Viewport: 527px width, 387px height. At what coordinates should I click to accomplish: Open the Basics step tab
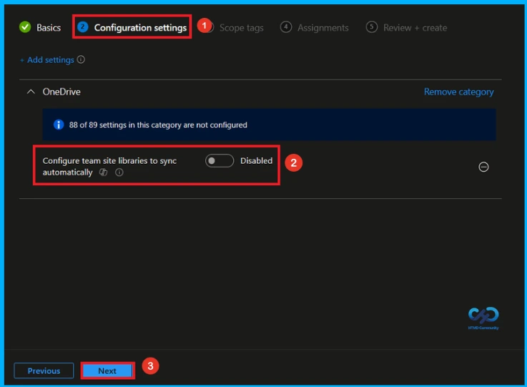[40, 28]
